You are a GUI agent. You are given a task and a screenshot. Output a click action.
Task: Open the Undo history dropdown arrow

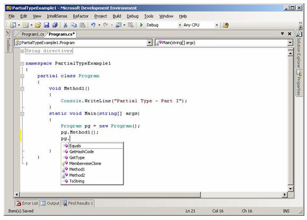[99, 25]
